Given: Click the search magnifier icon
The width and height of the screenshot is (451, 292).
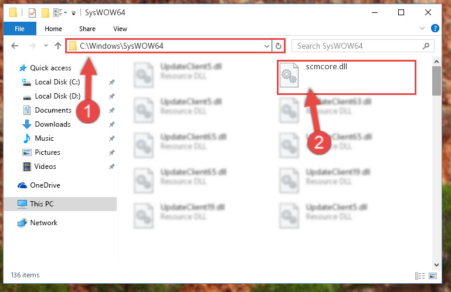Looking at the screenshot, I should coord(426,46).
